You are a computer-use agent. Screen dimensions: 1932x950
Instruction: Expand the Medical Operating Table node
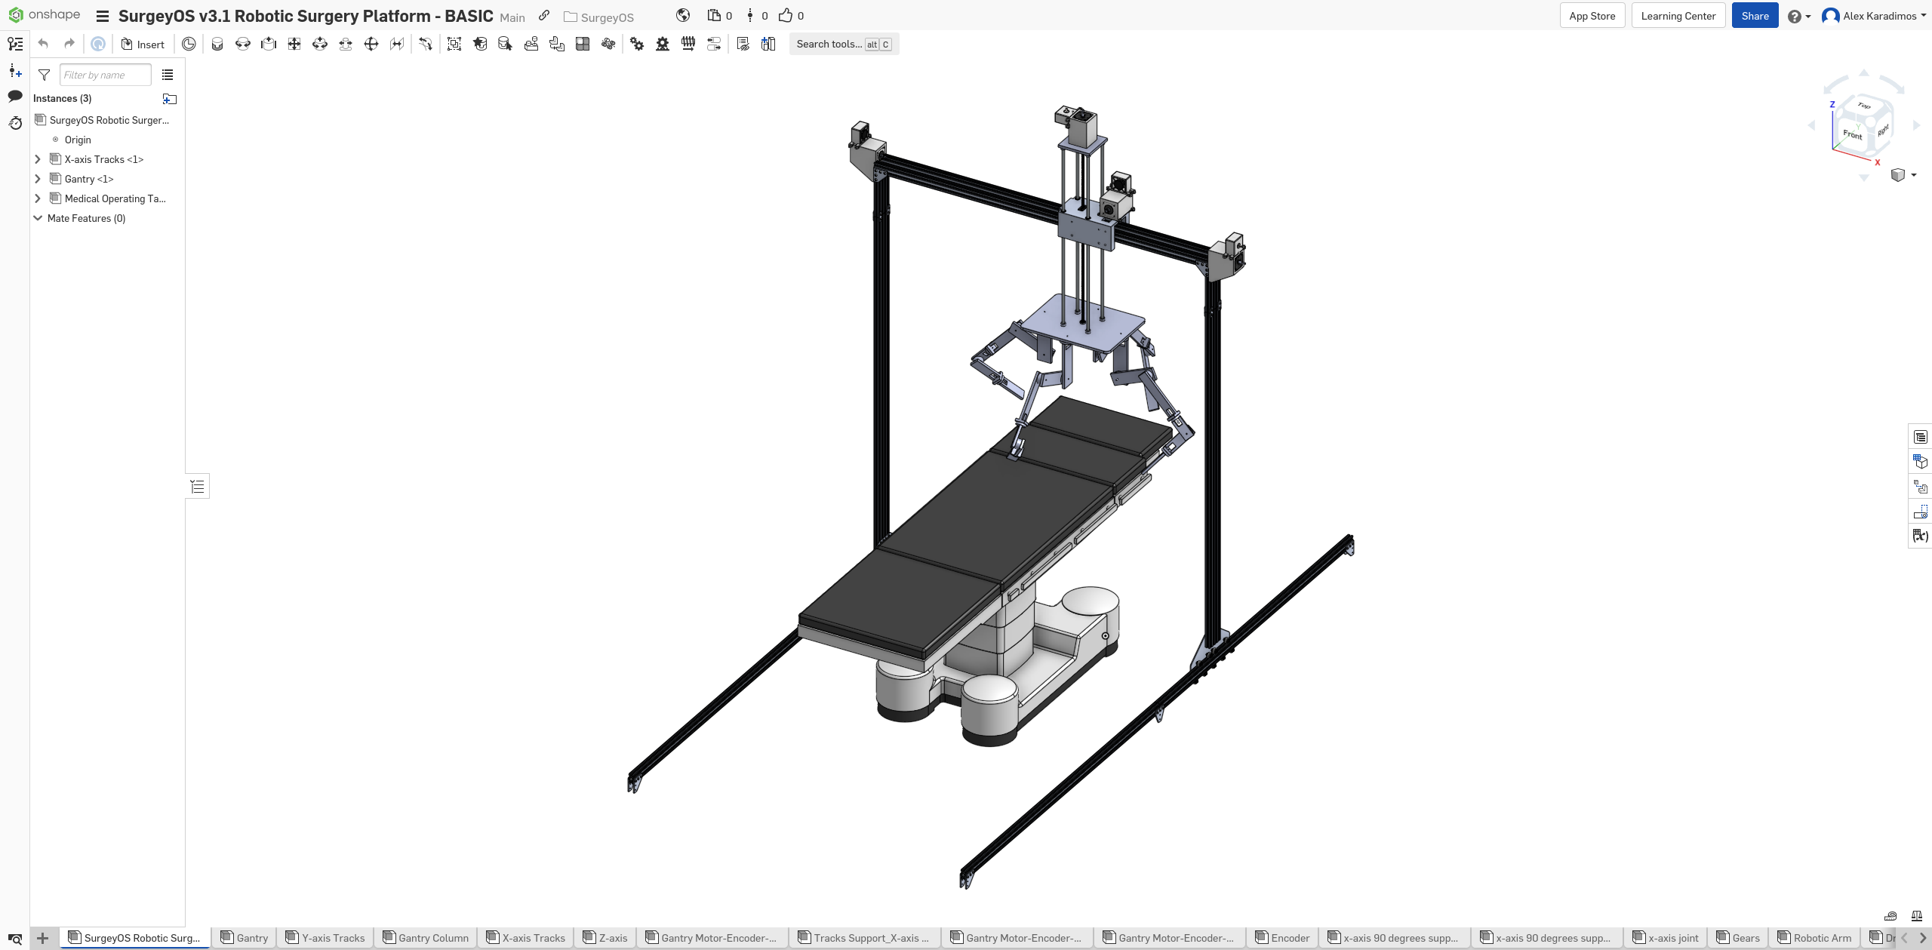[x=38, y=198]
